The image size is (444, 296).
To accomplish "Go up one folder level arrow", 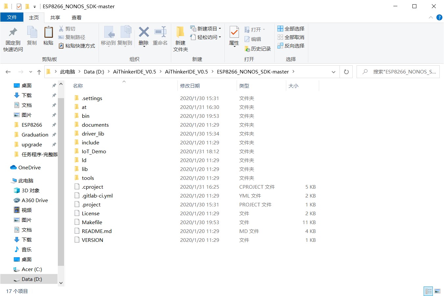I will coord(39,72).
